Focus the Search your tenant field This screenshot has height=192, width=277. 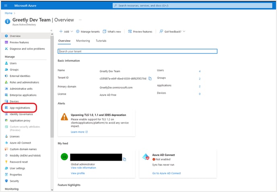click(137, 51)
